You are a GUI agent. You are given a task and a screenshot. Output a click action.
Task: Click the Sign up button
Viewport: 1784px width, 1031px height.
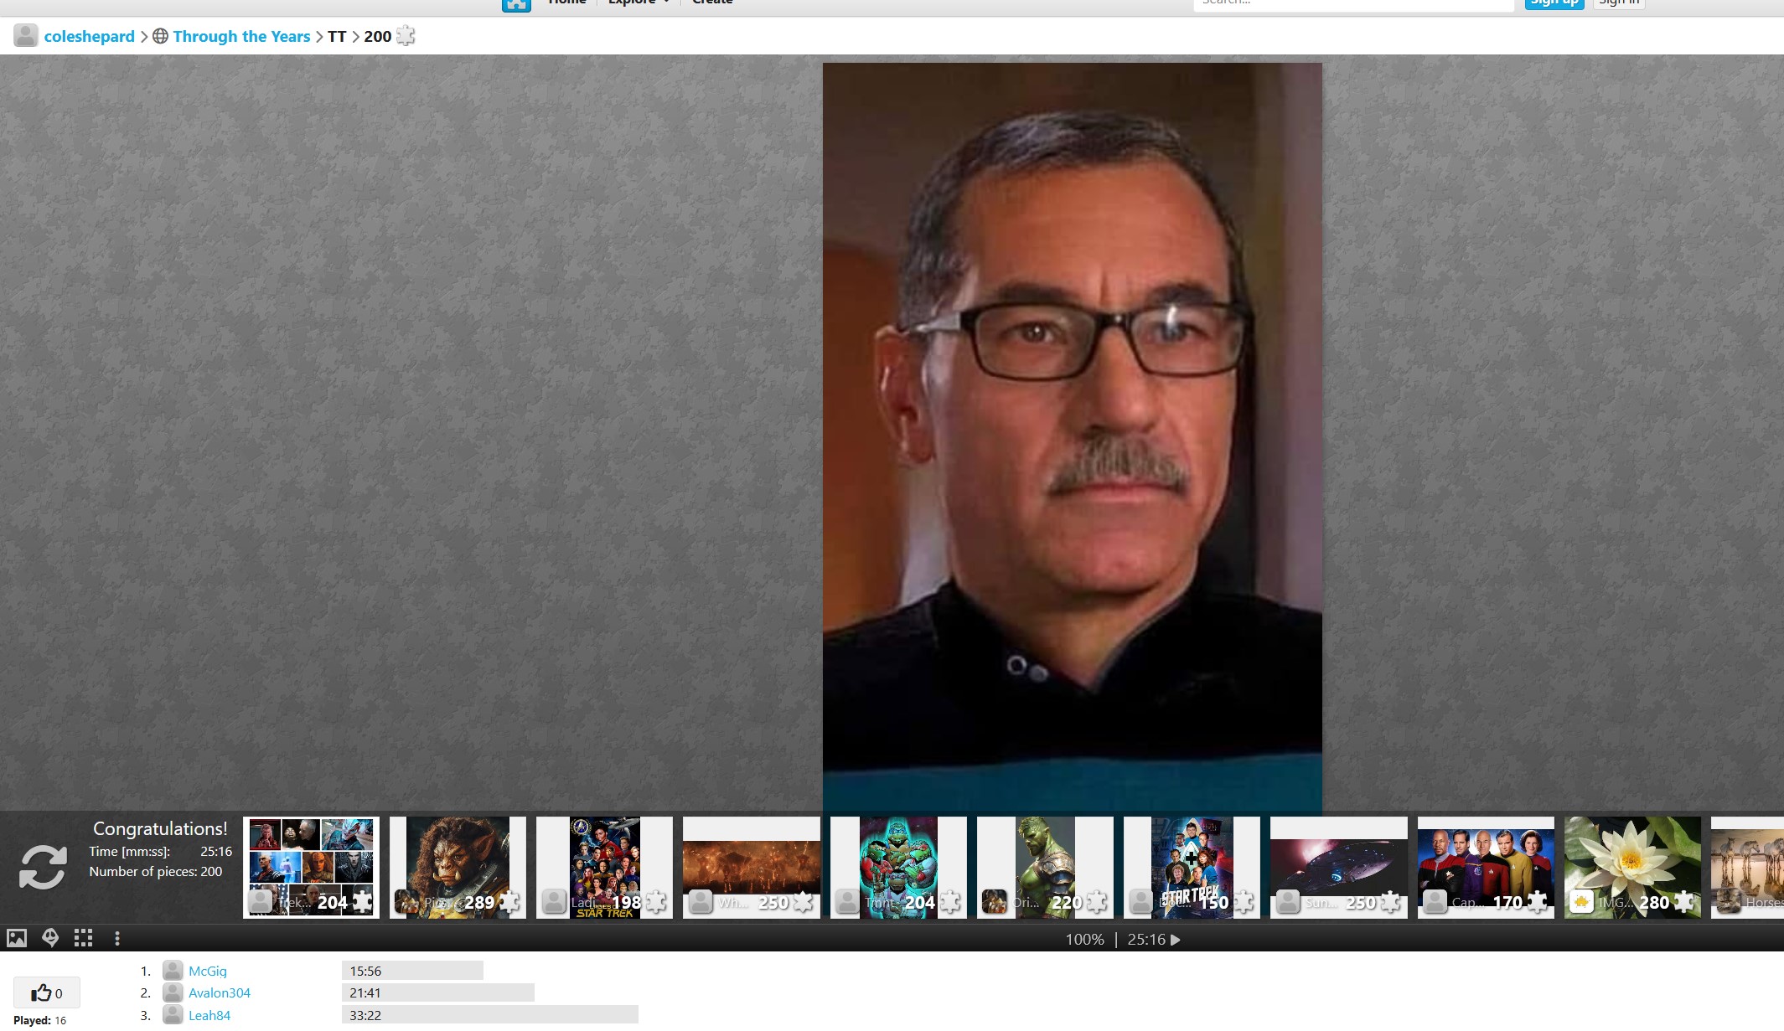tap(1554, 3)
